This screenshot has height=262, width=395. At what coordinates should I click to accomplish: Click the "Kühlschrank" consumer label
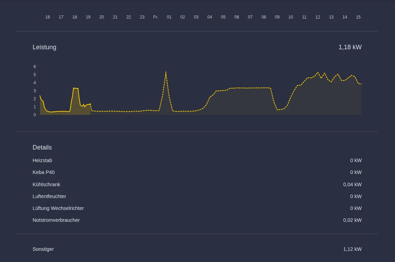46,184
